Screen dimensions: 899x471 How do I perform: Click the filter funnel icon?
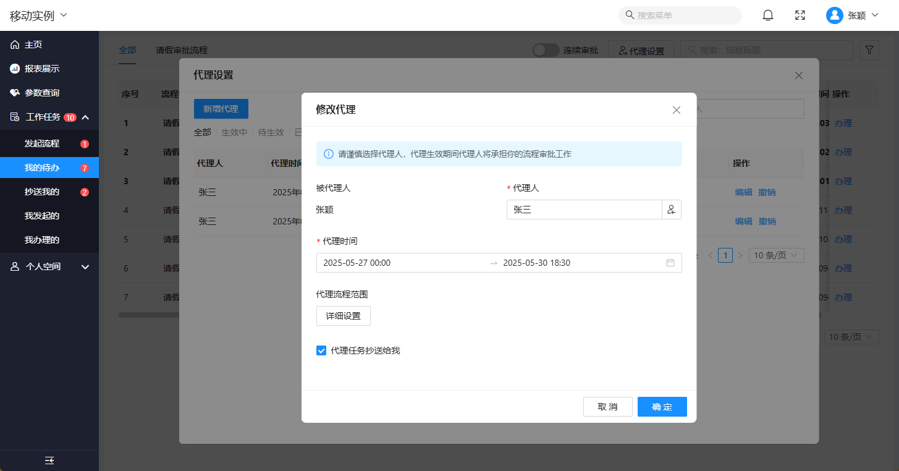[869, 50]
